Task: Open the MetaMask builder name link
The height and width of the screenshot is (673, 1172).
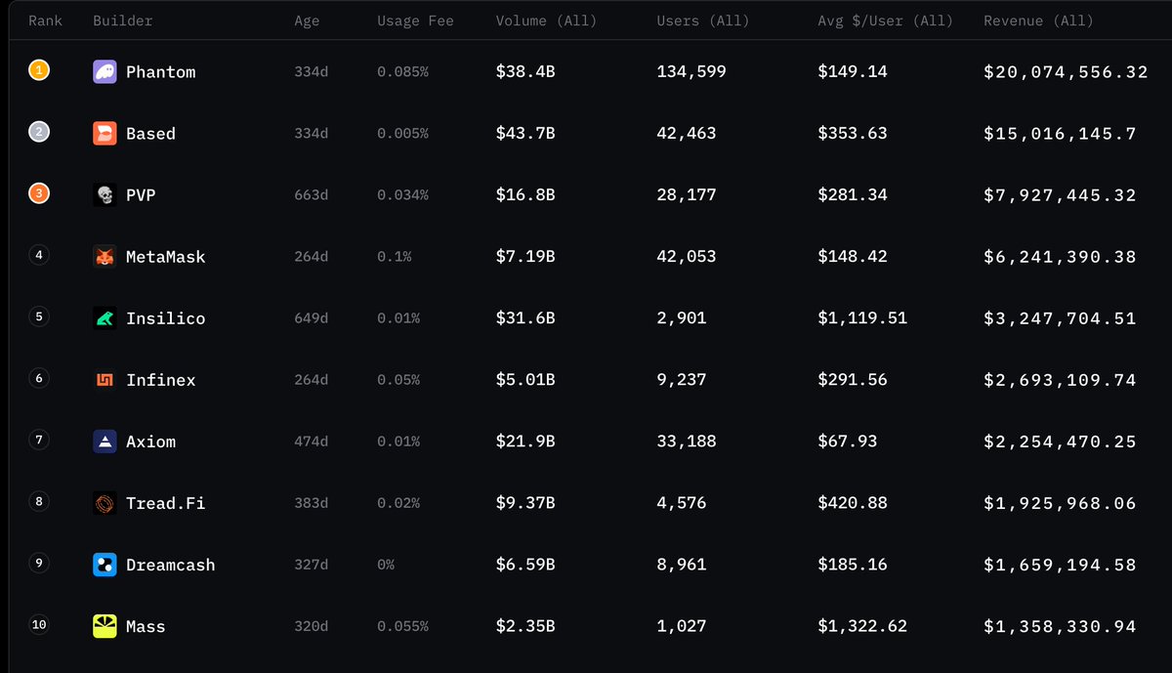Action: [165, 257]
